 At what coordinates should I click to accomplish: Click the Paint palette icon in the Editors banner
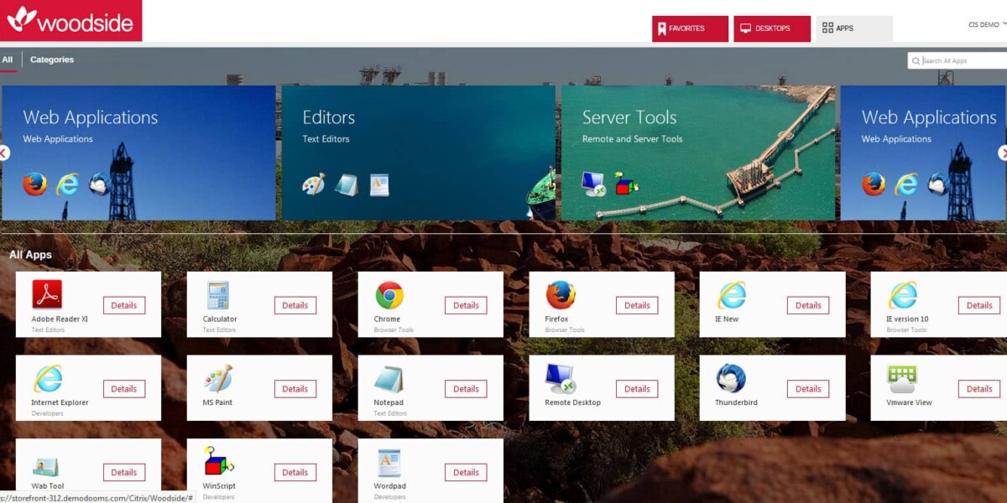[314, 184]
